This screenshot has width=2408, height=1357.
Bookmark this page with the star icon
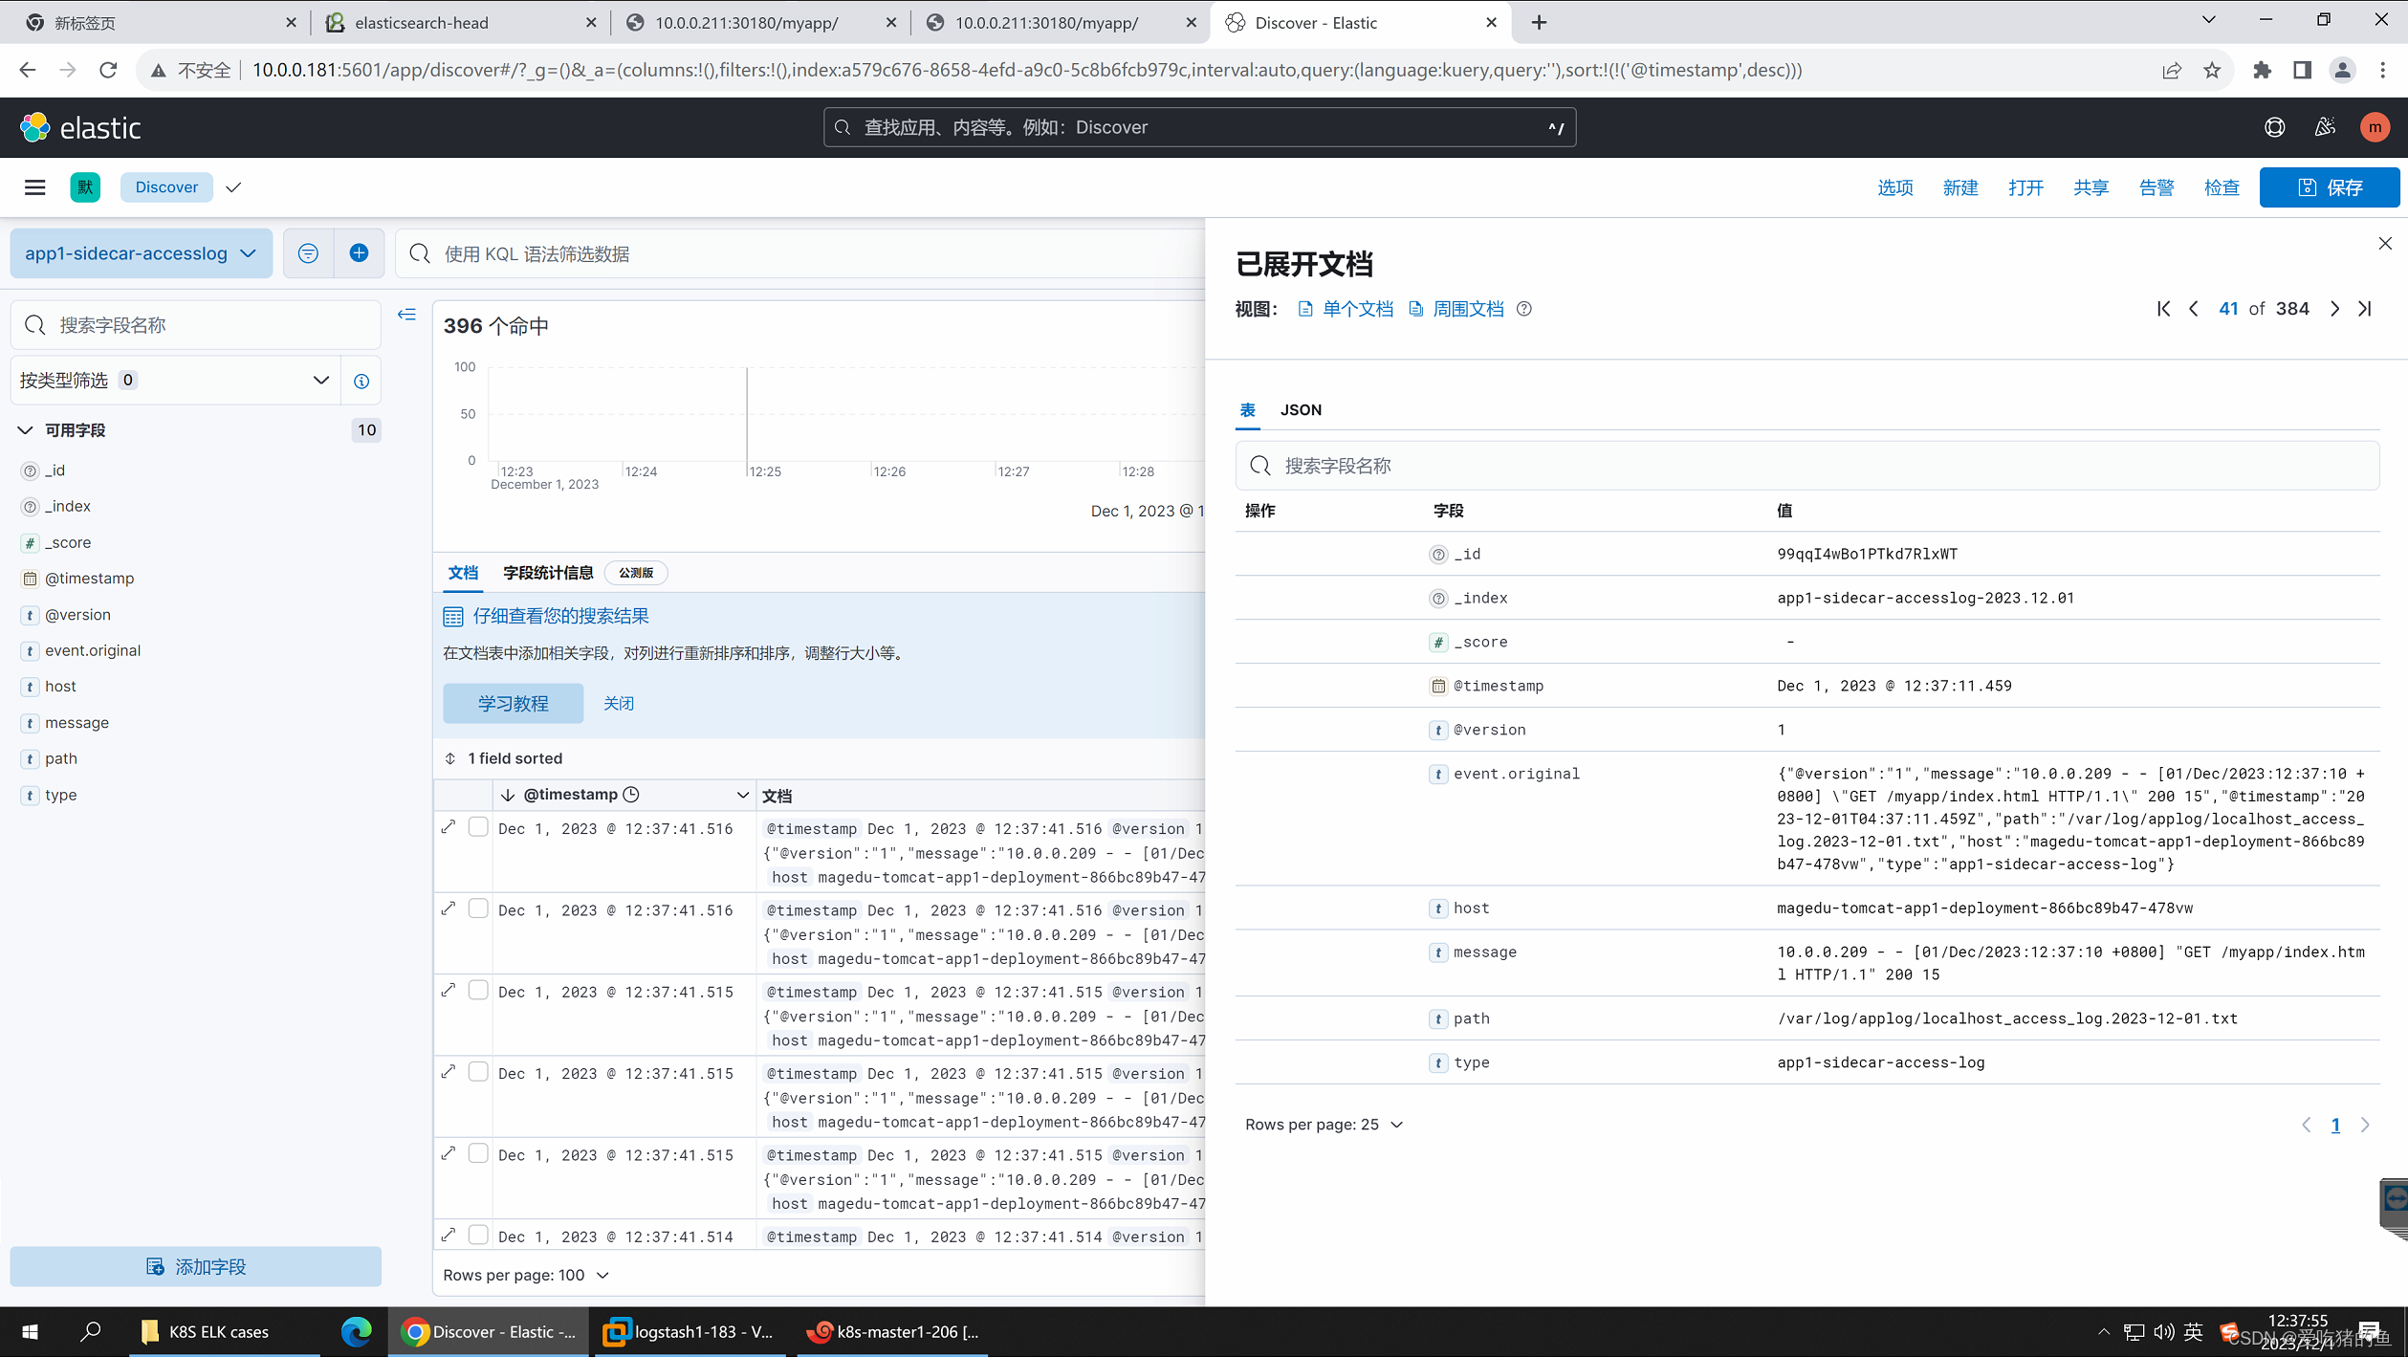point(2212,70)
